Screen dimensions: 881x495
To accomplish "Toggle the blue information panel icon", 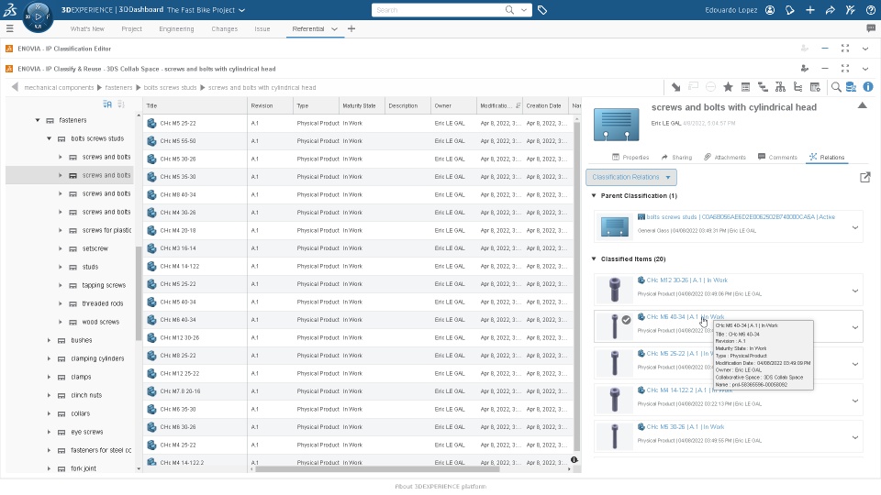I will click(868, 87).
